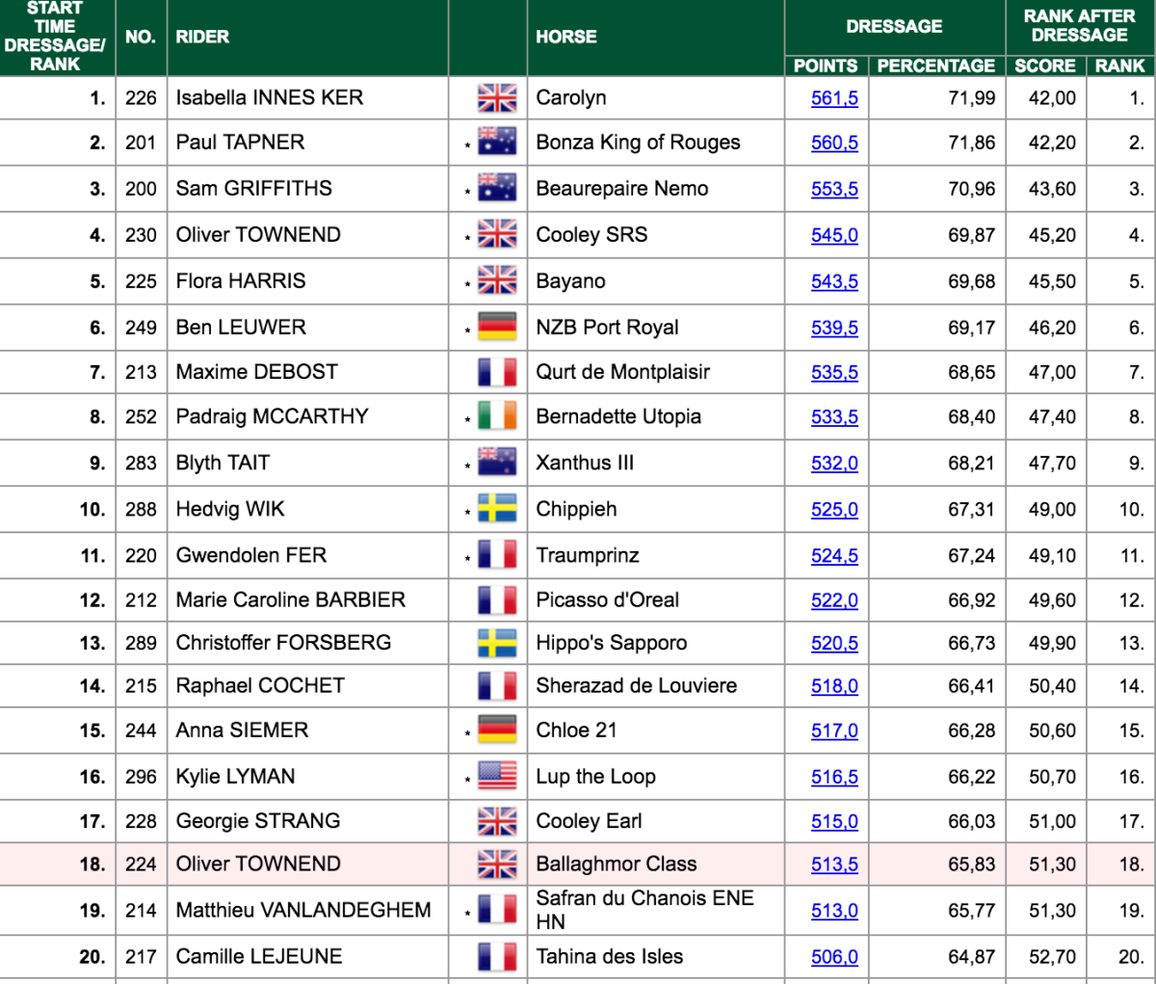The width and height of the screenshot is (1156, 984).
Task: Click the British flag beside Isabella INNES KER
Action: (497, 97)
